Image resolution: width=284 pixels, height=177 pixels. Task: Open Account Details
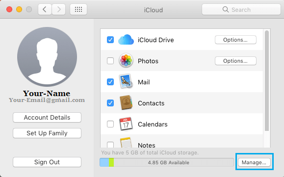(x=47, y=118)
